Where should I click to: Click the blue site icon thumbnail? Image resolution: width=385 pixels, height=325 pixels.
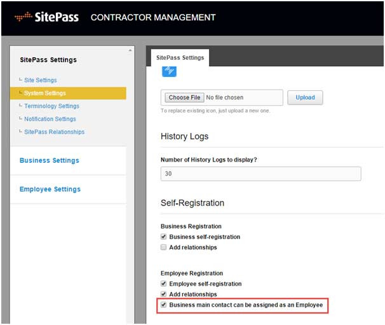coord(169,71)
